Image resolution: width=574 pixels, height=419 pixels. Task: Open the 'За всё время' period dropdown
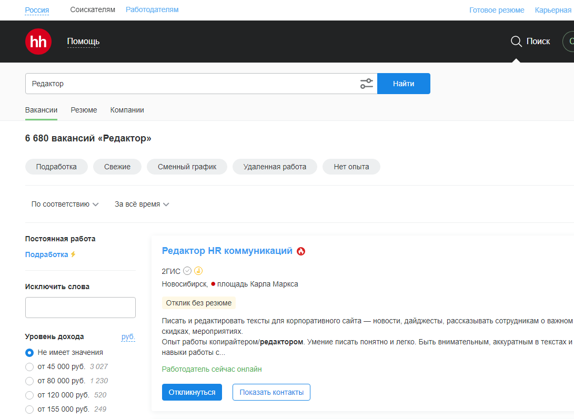click(142, 204)
